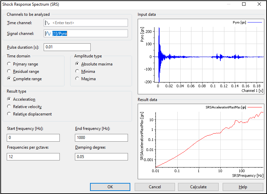Image resolution: width=267 pixels, height=194 pixels.
Task: Select the Primary range radio button
Action: (9, 64)
